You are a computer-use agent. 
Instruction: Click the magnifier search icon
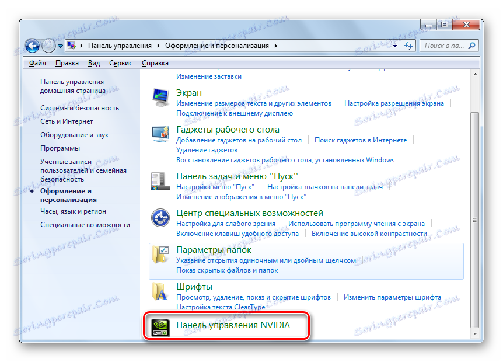pyautogui.click(x=472, y=46)
